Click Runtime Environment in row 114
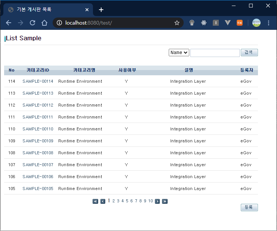This screenshot has width=277, height=231. tap(80, 81)
